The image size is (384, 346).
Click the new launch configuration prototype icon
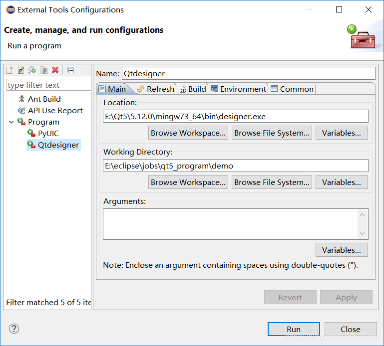21,70
